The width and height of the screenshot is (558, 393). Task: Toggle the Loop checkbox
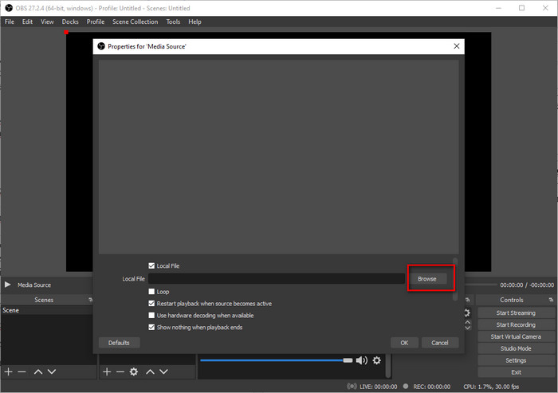pyautogui.click(x=151, y=292)
